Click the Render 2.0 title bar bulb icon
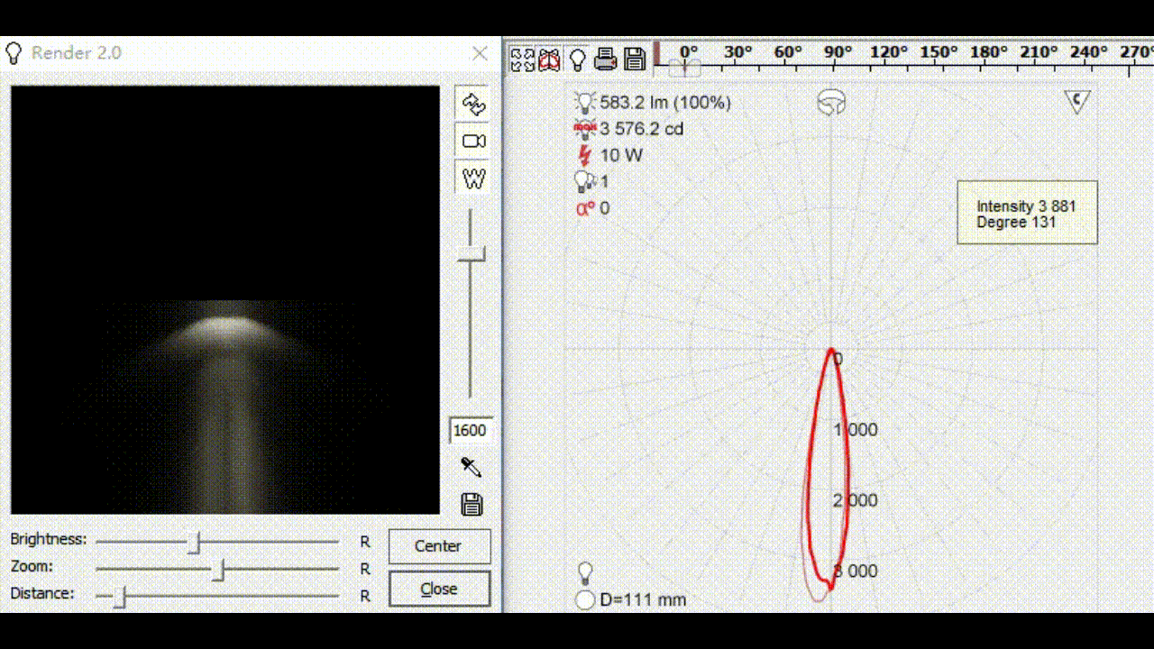Image resolution: width=1154 pixels, height=649 pixels. pyautogui.click(x=14, y=52)
